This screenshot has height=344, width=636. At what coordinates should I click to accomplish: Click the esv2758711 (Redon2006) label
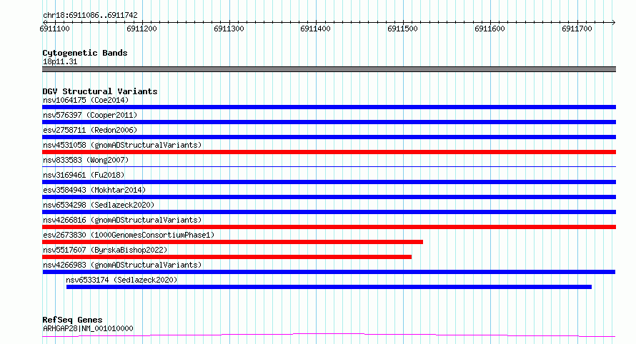90,130
